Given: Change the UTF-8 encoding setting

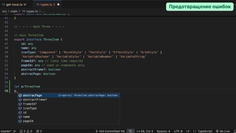Looking at the screenshot, I should (178, 131).
